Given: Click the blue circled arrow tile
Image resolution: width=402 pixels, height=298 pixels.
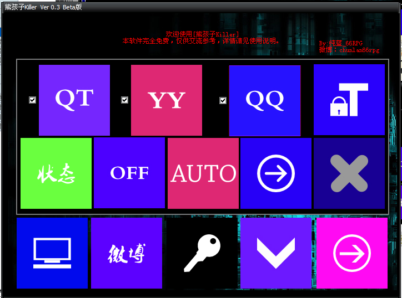Looking at the screenshot, I should [276, 173].
